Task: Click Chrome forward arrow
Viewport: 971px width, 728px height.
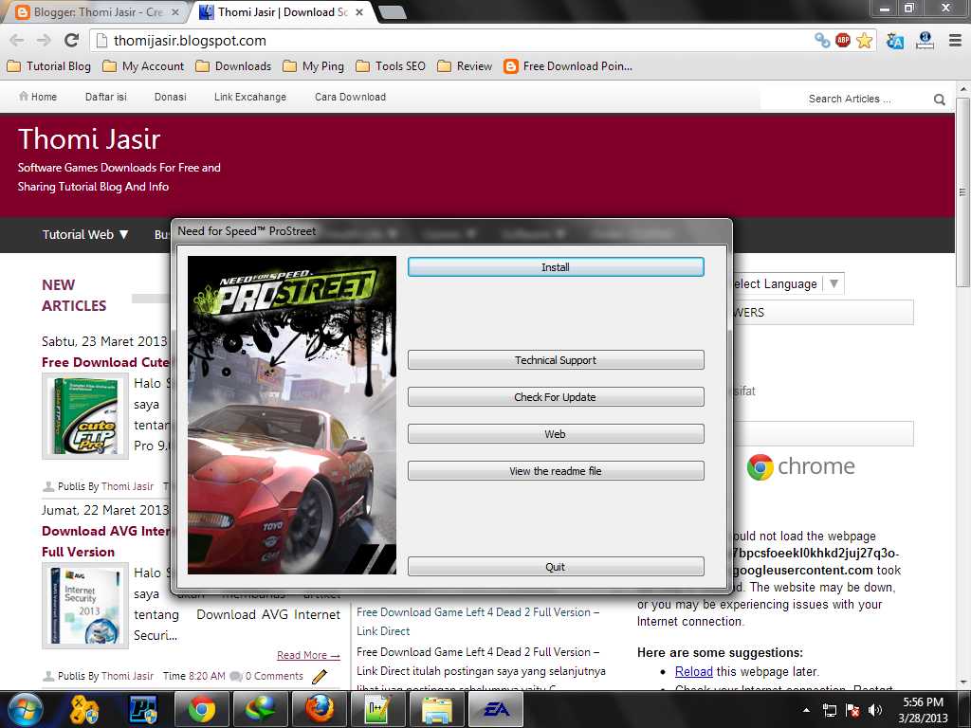Action: tap(44, 40)
